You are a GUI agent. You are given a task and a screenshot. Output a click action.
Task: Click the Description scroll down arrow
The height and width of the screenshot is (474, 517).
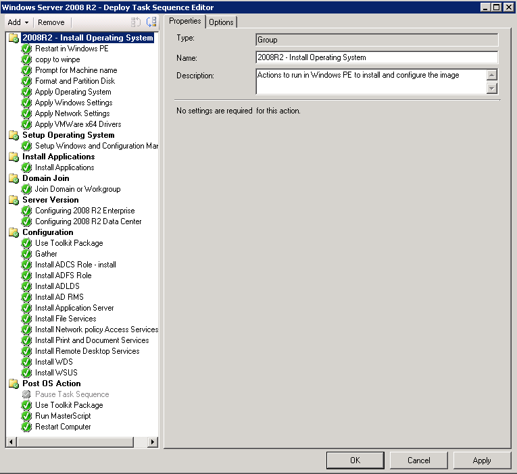[x=491, y=88]
